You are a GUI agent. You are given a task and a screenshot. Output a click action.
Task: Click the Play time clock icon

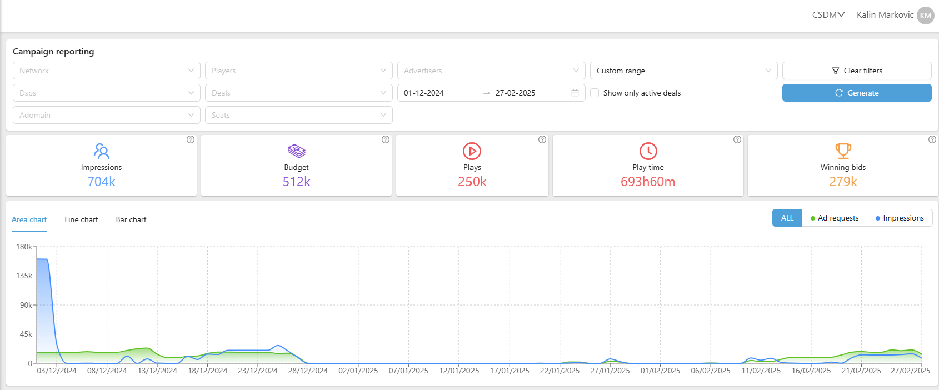pos(648,151)
